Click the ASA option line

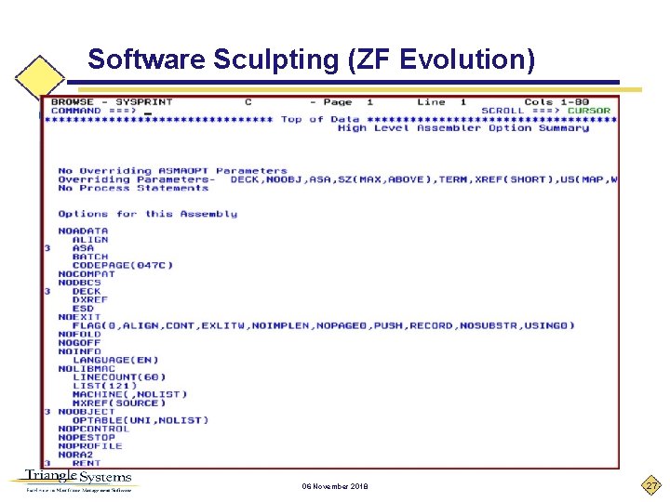83,248
